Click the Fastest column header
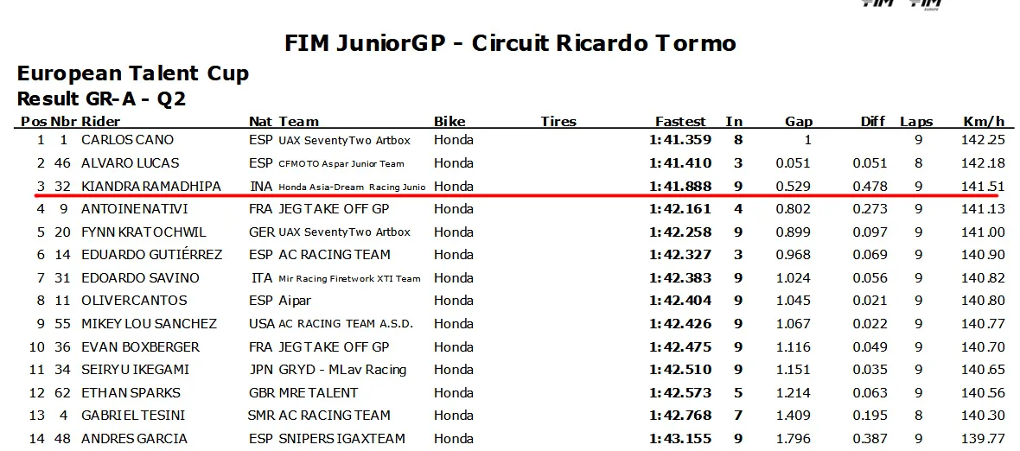 [680, 122]
